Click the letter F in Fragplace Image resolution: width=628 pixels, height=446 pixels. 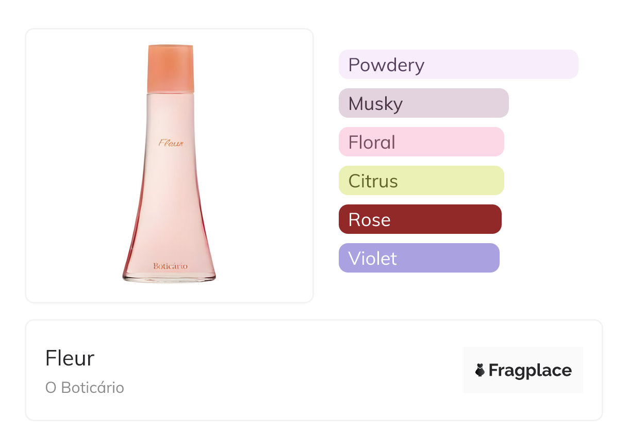coord(494,371)
